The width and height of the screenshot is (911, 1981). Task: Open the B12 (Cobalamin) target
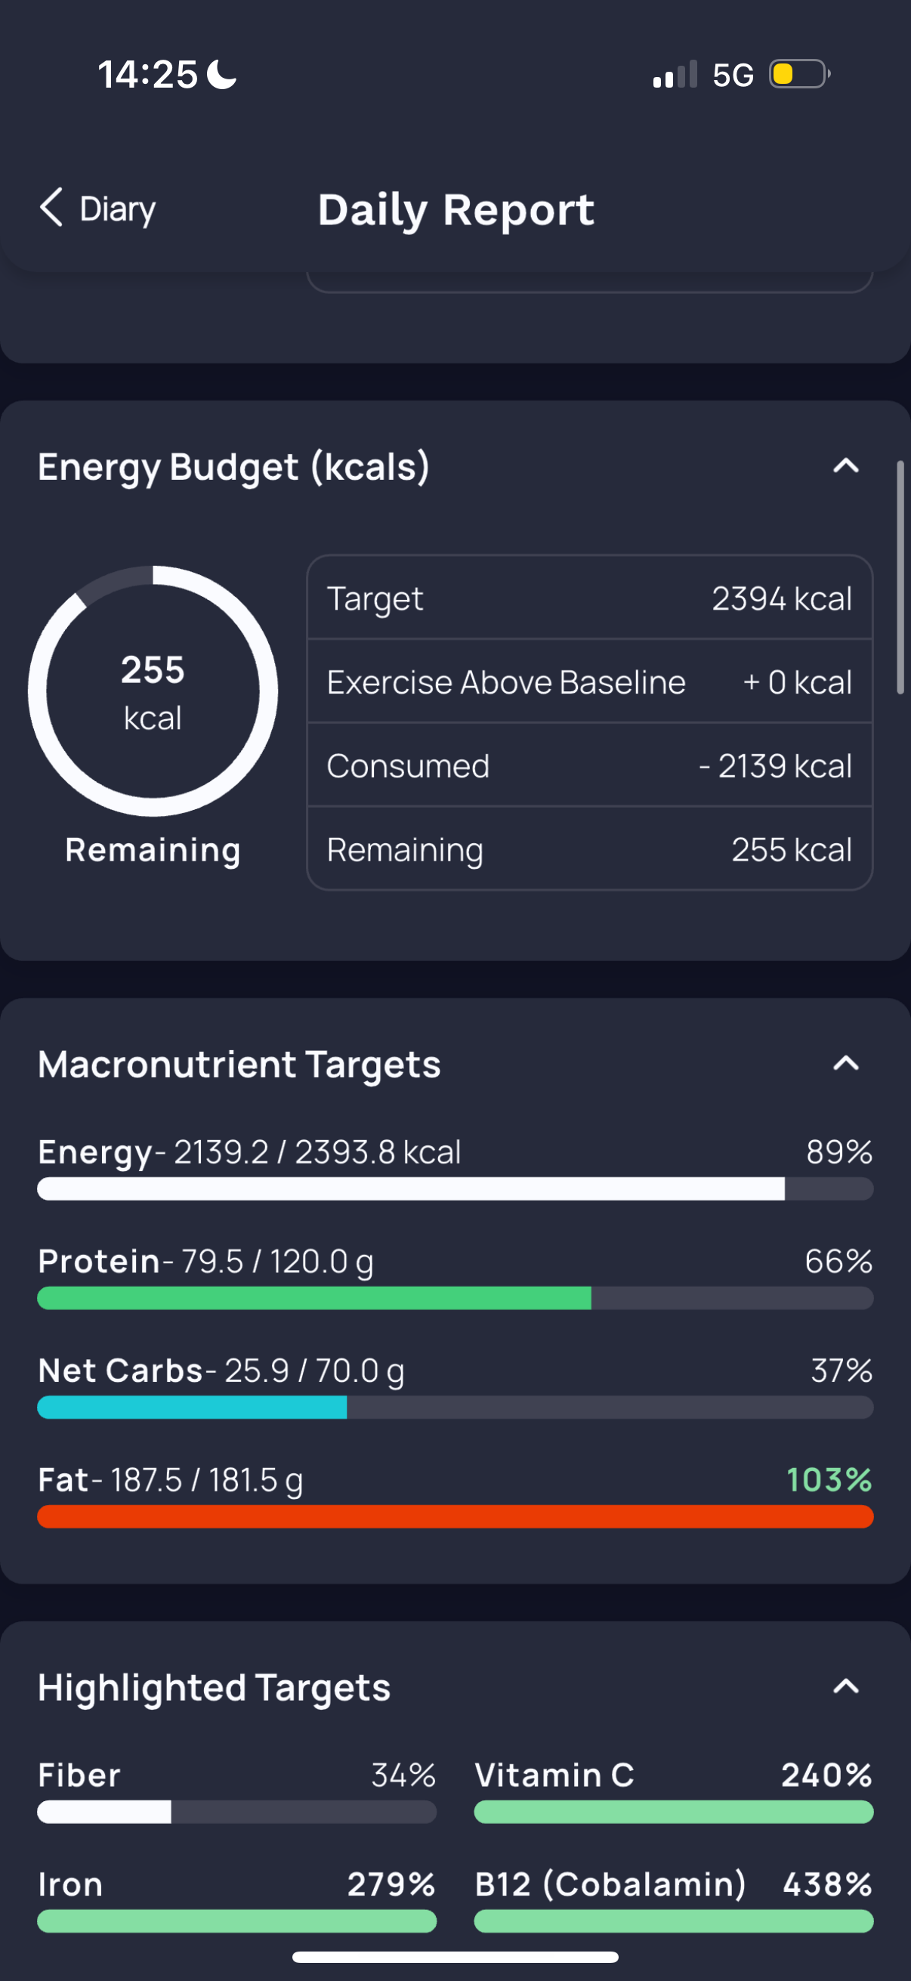click(674, 1901)
